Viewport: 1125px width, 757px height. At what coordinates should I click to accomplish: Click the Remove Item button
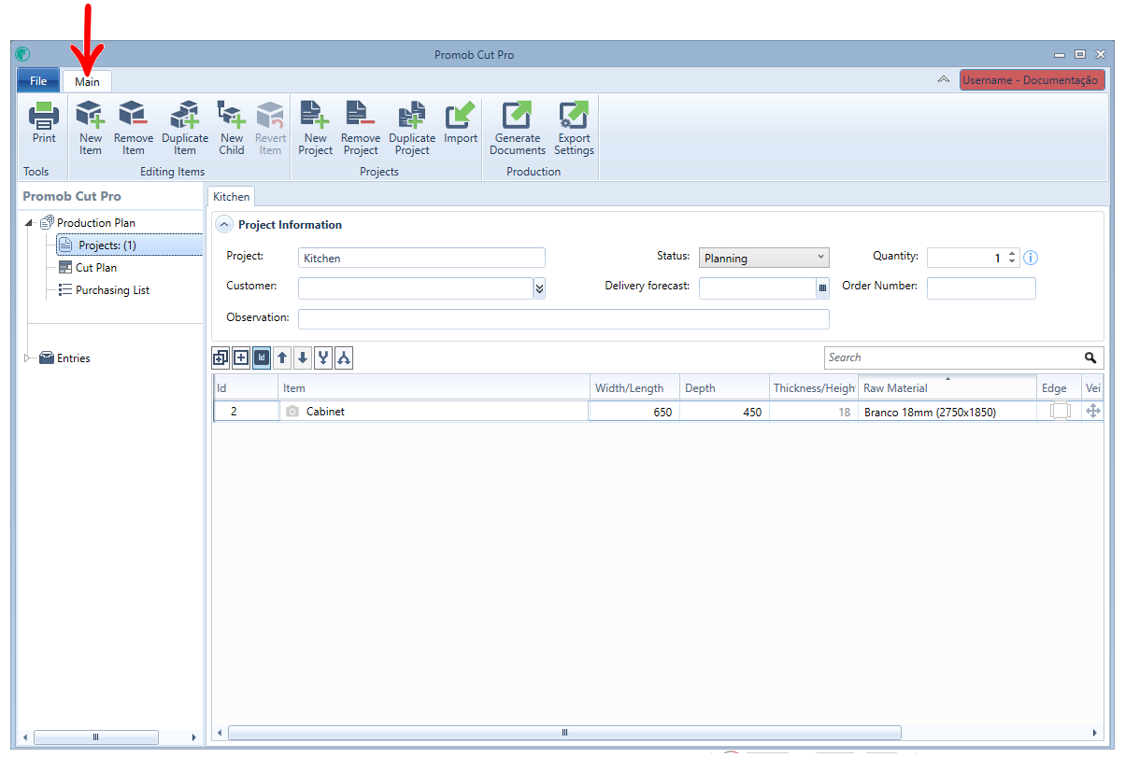click(x=134, y=129)
